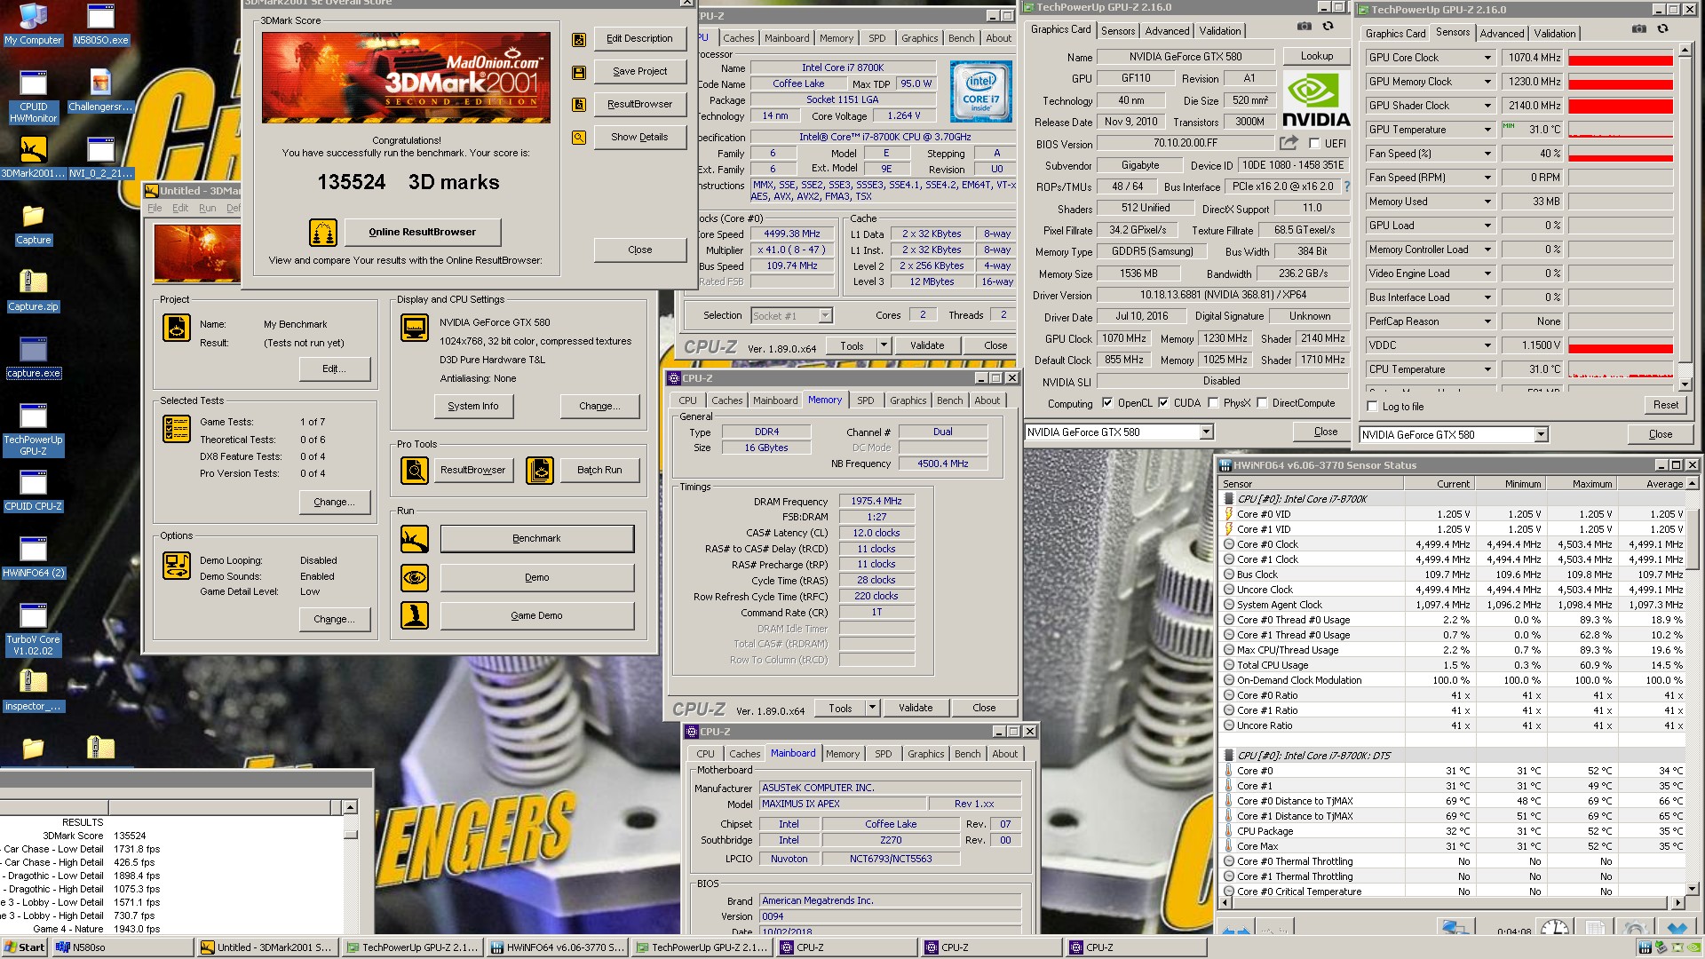This screenshot has height=959, width=1705.
Task: Click Edit Description icon in 3DMark score dialog
Action: (x=579, y=39)
